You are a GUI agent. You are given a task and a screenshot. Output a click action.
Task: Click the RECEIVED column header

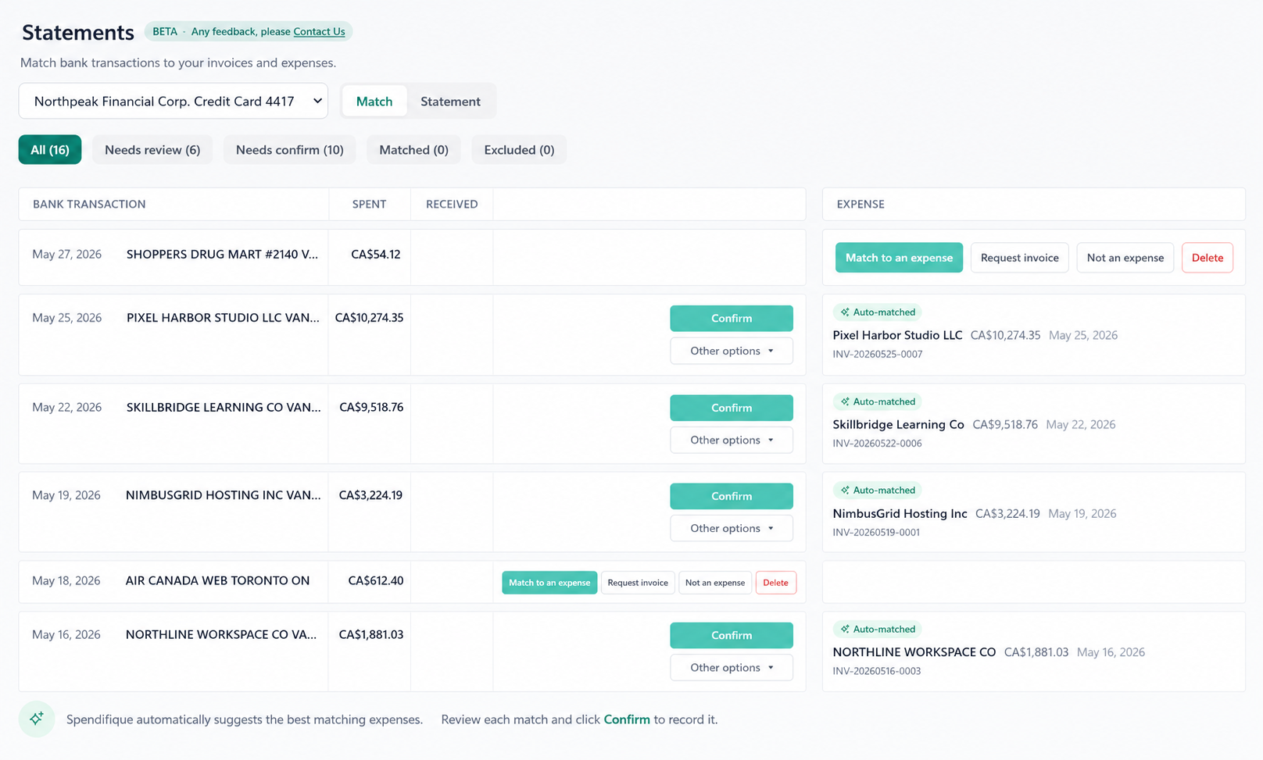tap(452, 204)
